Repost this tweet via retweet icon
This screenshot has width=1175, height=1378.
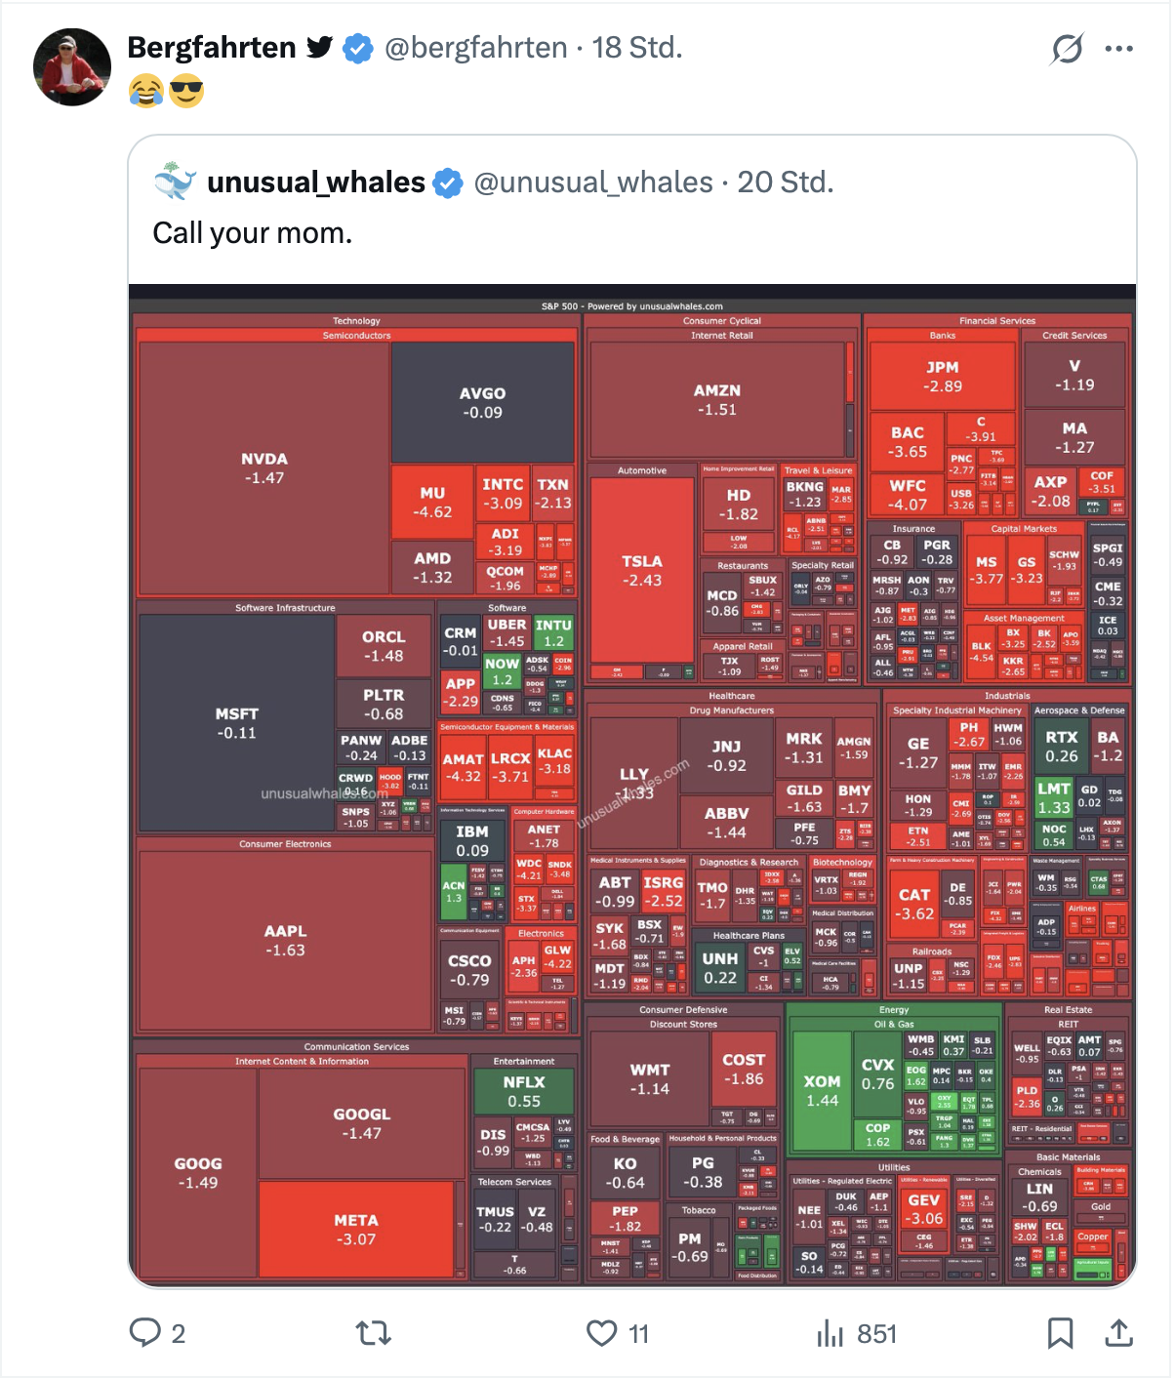[x=373, y=1332]
